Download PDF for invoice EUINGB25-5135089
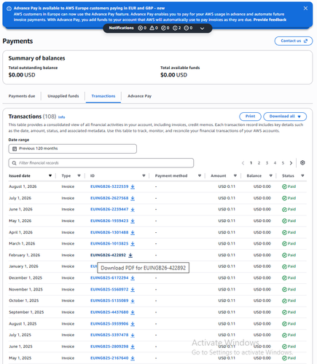The image size is (317, 364). 133,301
